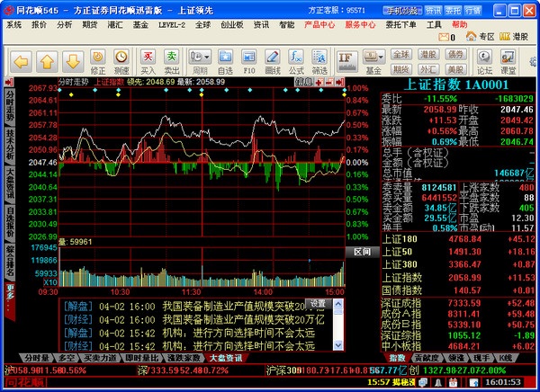The width and height of the screenshot is (540, 392).
Task: Open the 产品中心 menu
Action: [x=319, y=25]
